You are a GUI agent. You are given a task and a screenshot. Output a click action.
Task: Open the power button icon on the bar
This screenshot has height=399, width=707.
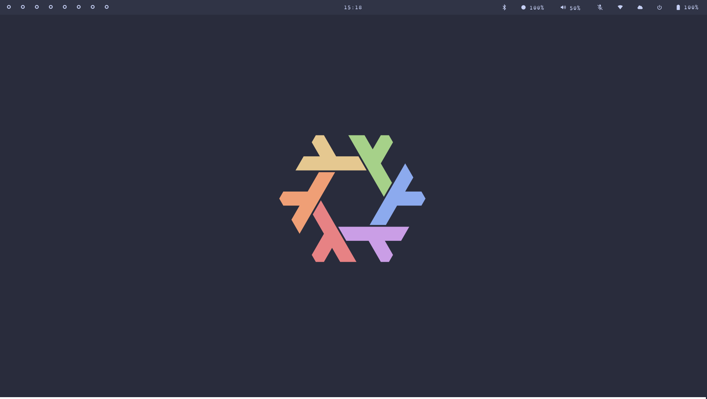pyautogui.click(x=659, y=7)
